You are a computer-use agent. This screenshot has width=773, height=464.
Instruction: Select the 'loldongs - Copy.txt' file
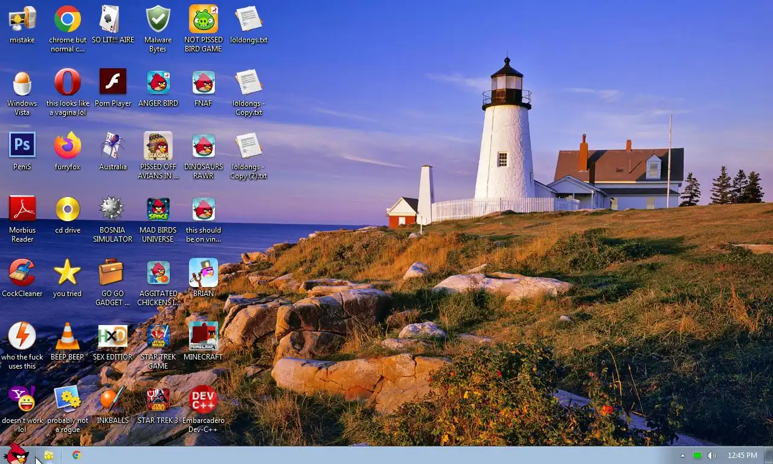249,92
